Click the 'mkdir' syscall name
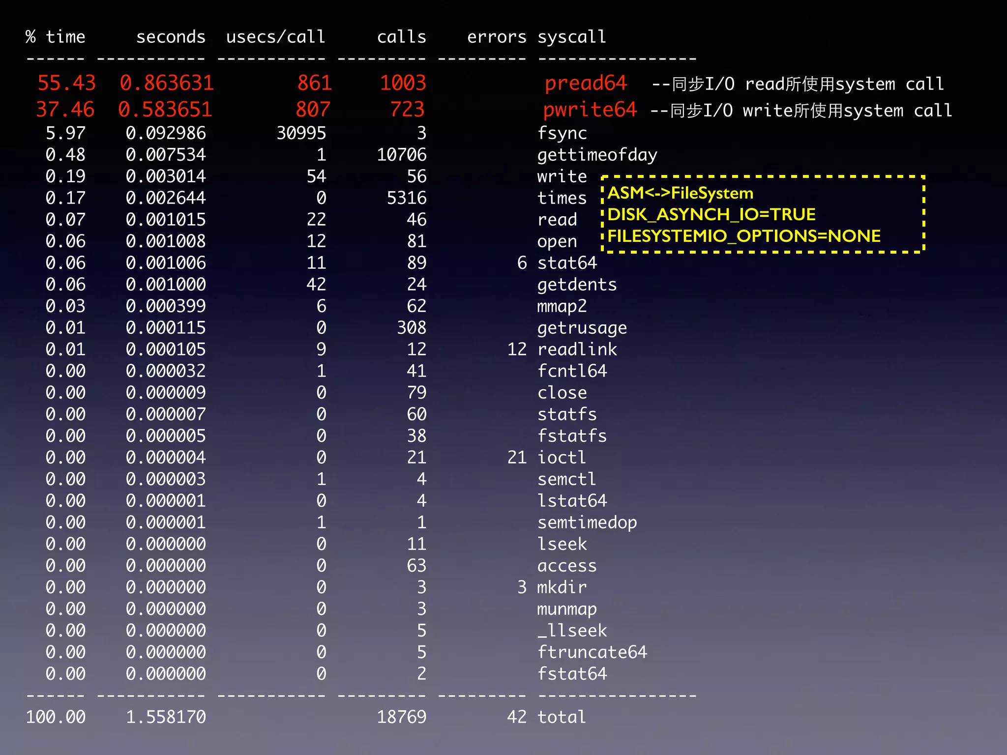1007x755 pixels. pyautogui.click(x=562, y=587)
